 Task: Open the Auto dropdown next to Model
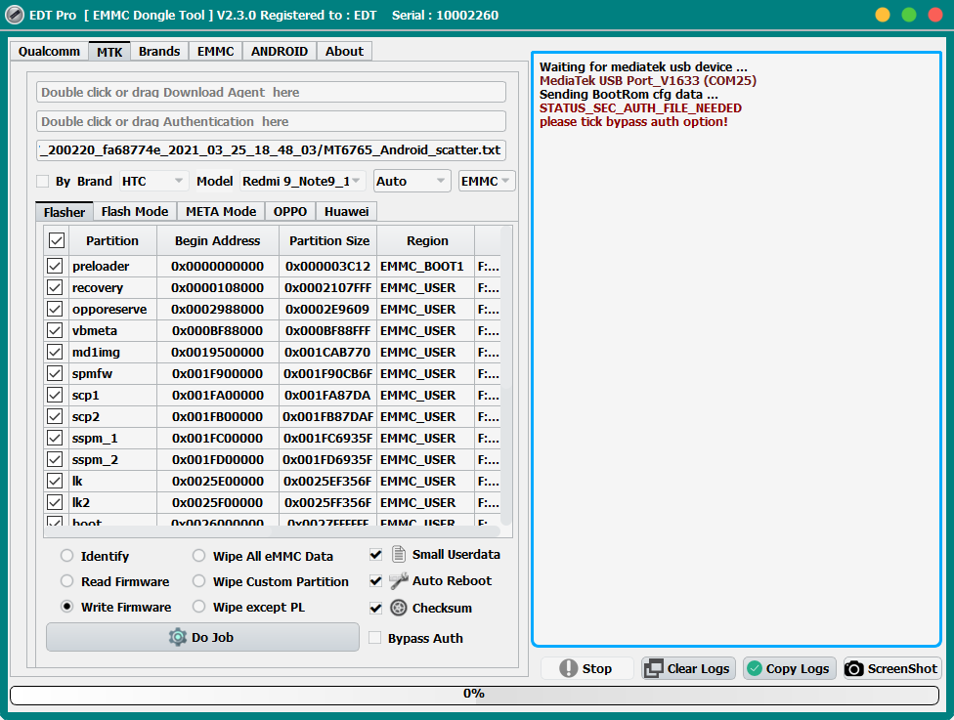[412, 181]
